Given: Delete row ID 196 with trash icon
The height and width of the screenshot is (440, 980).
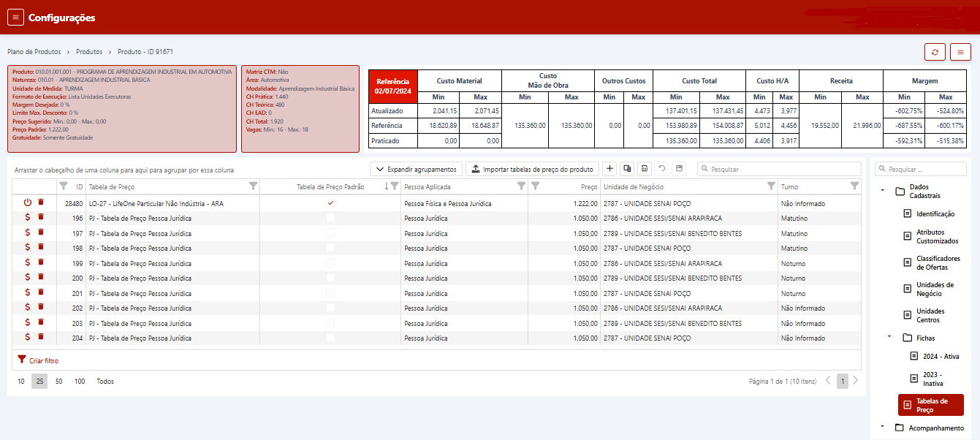Looking at the screenshot, I should point(41,217).
